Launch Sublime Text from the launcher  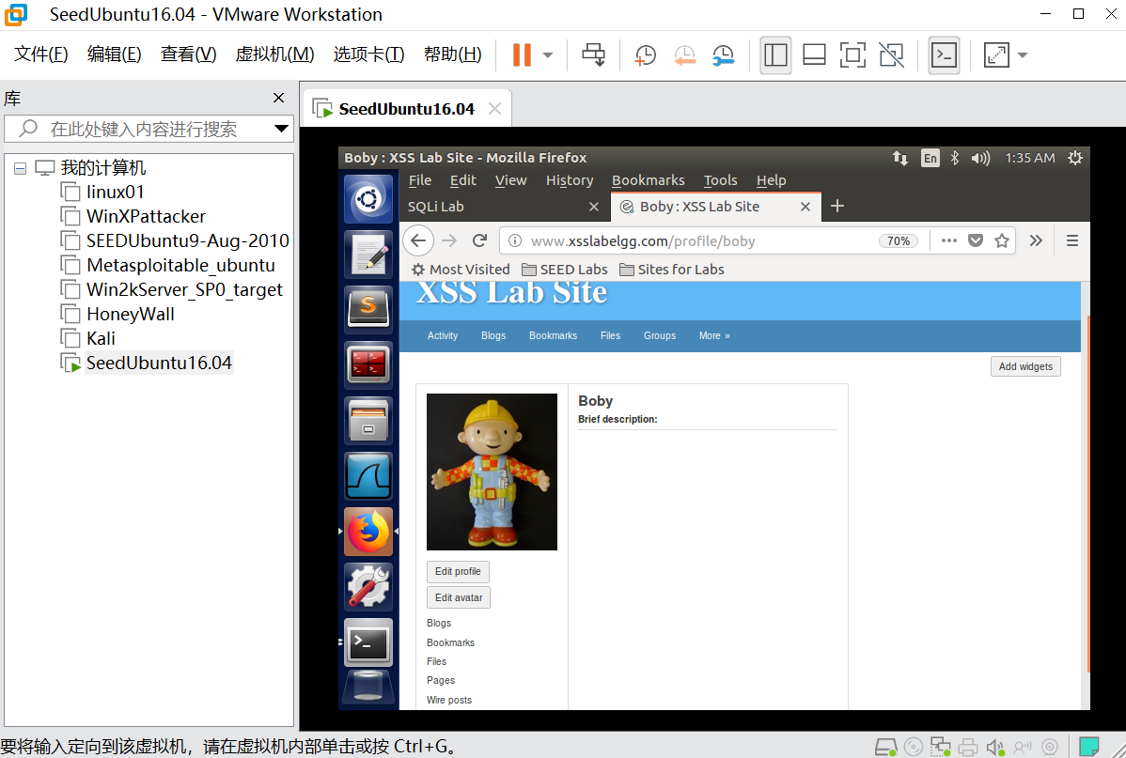pos(368,309)
